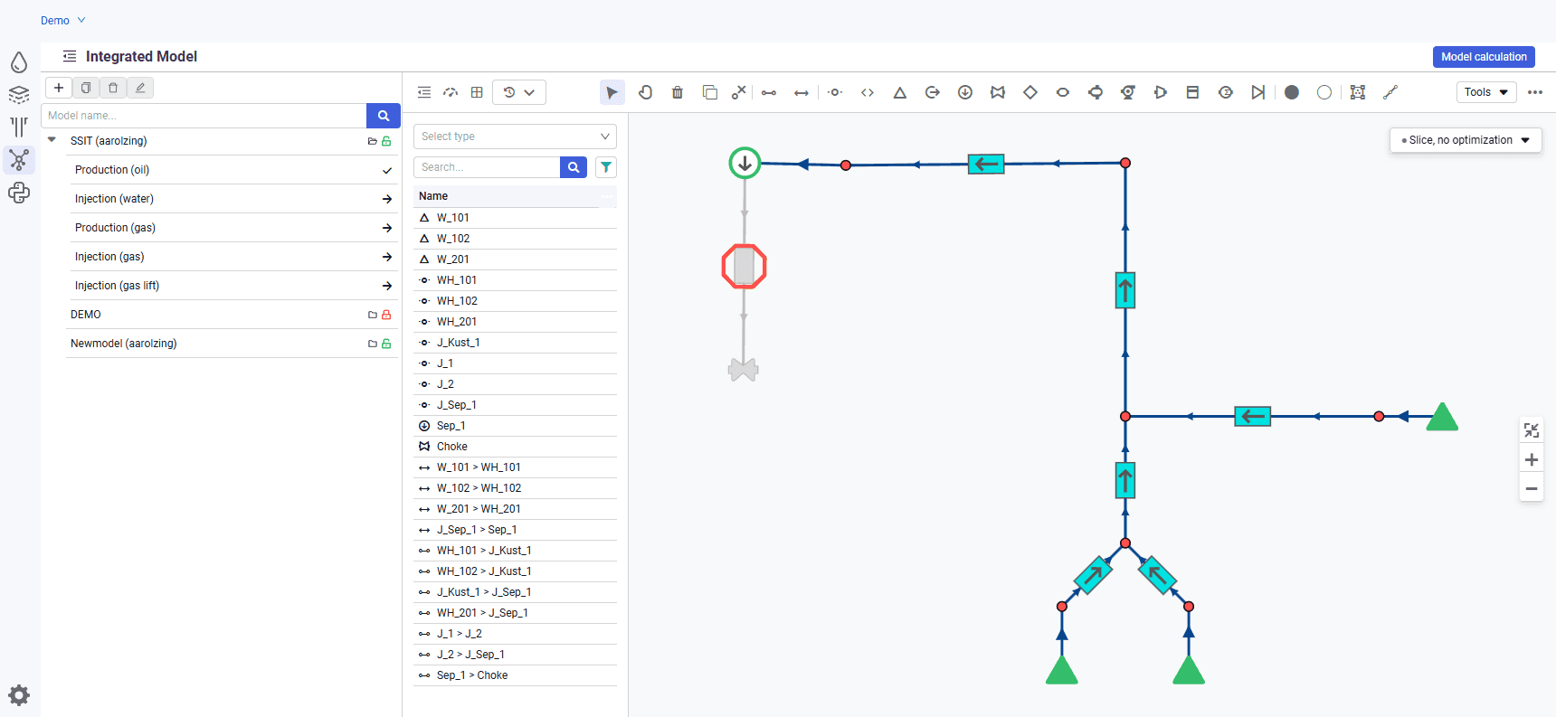Image resolution: width=1556 pixels, height=717 pixels.
Task: Add a new model with plus button
Action: pyautogui.click(x=59, y=88)
